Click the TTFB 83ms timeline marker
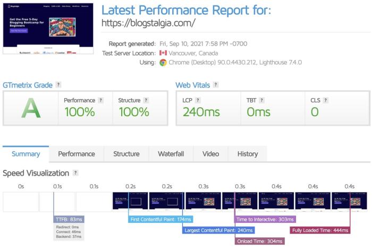The width and height of the screenshot is (372, 251). coord(69,219)
